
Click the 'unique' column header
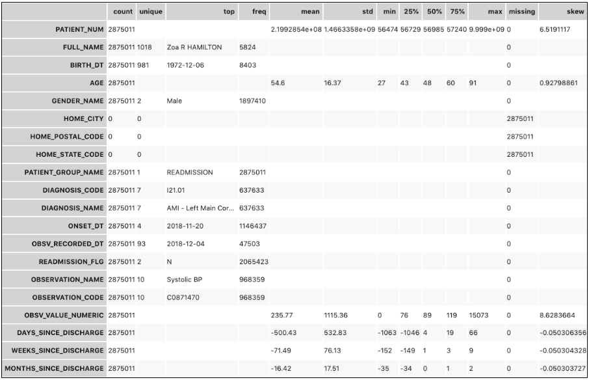pyautogui.click(x=151, y=12)
